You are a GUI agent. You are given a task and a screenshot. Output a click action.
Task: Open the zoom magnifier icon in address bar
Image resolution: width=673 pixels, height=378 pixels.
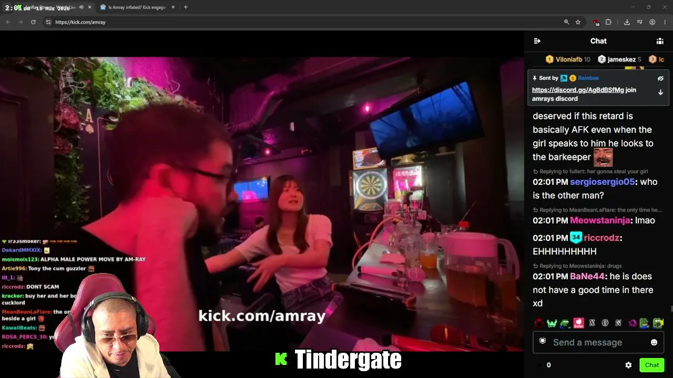566,22
